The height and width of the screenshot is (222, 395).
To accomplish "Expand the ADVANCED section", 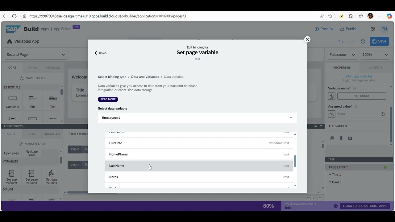I will click(338, 126).
